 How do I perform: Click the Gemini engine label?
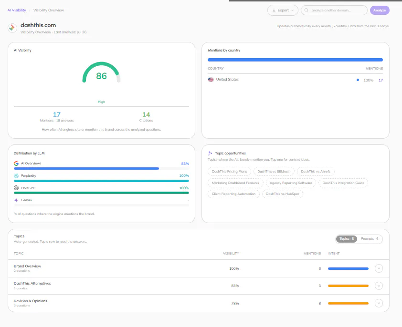point(26,200)
